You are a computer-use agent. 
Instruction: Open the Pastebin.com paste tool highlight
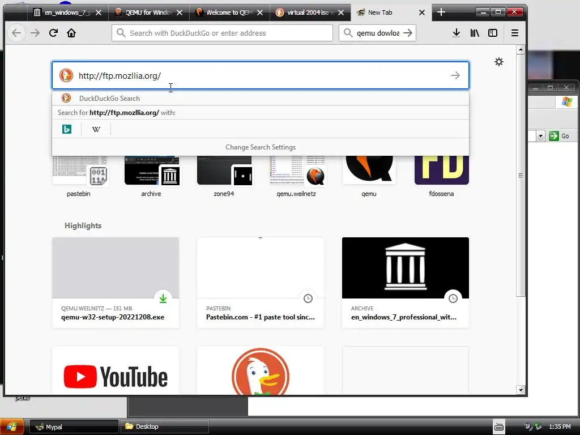(261, 283)
